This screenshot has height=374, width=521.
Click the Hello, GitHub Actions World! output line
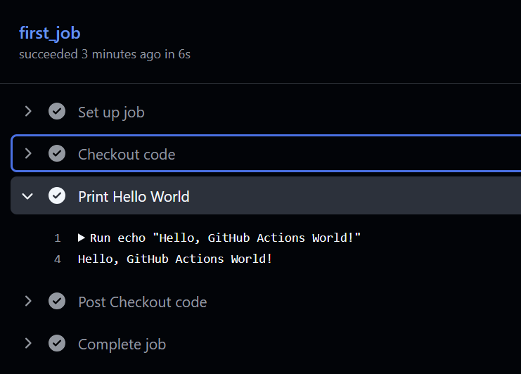click(174, 259)
